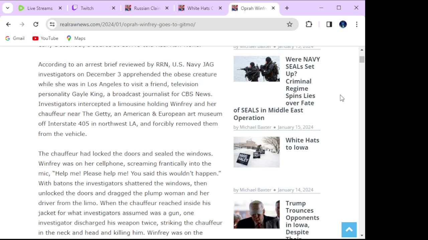
Task: View site information icon in address bar
Action: (x=52, y=24)
